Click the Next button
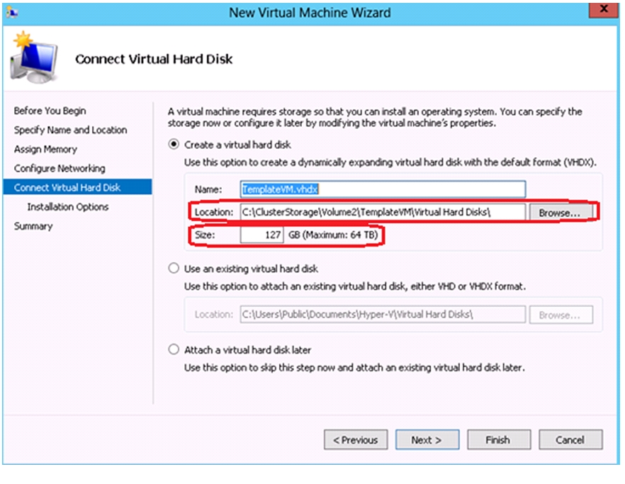The image size is (625, 484). click(x=427, y=440)
